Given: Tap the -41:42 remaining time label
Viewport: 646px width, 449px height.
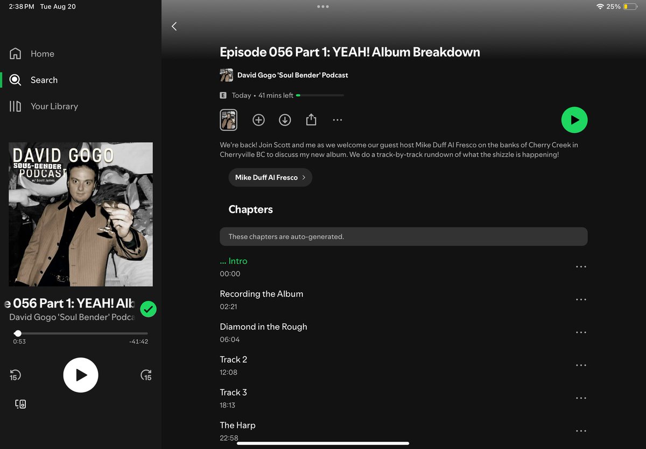Looking at the screenshot, I should (139, 341).
